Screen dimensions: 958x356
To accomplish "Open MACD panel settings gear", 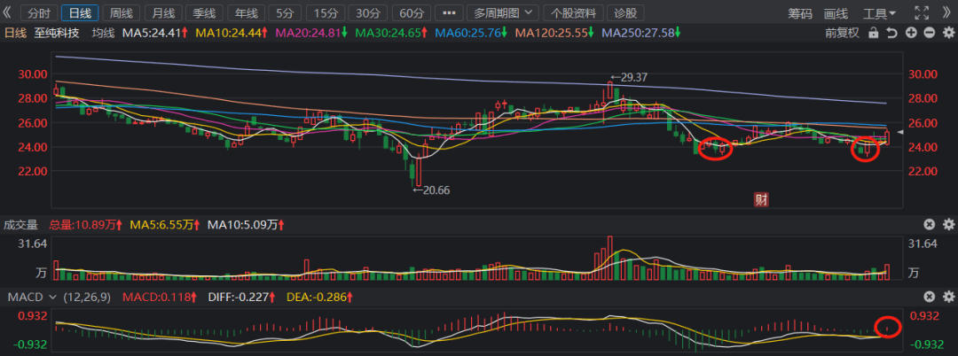I will [946, 297].
